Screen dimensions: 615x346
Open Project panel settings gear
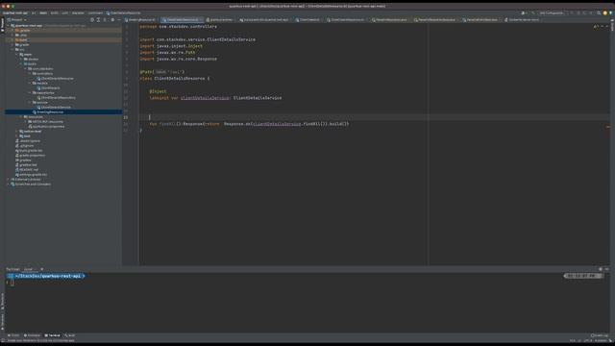pyautogui.click(x=112, y=19)
